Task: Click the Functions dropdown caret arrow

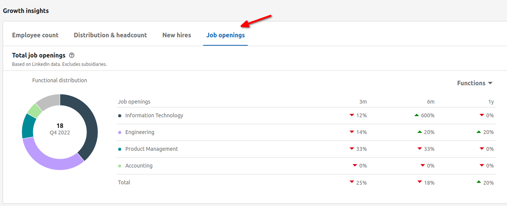Action: click(x=490, y=83)
